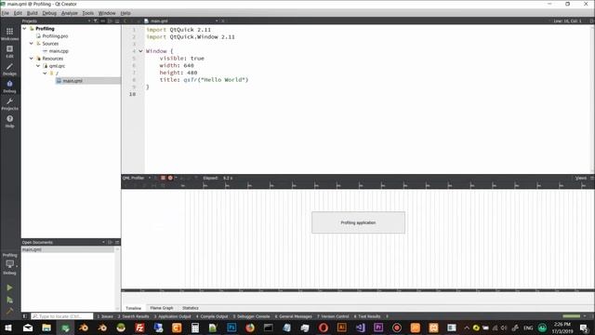Open the Debugger Console pane

tap(252, 316)
